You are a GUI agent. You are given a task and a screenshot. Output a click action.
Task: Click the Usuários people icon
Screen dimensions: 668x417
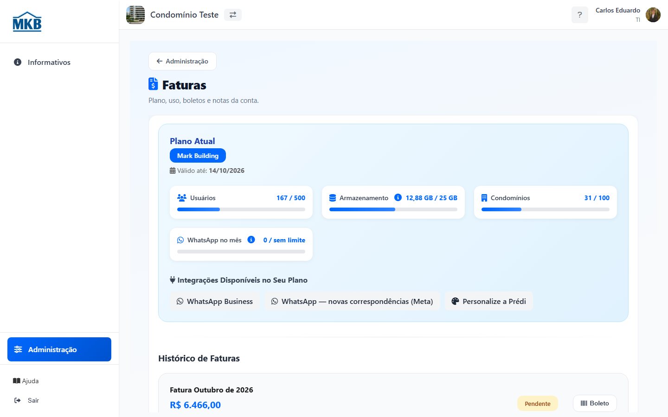point(182,198)
